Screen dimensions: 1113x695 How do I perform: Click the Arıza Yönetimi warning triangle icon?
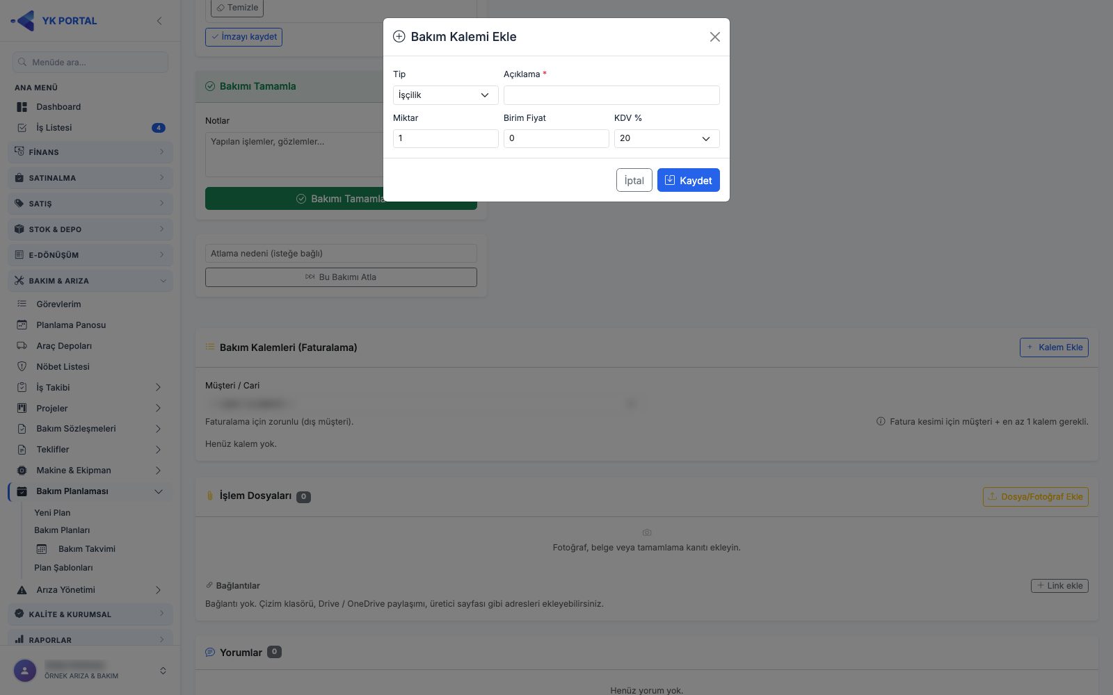[x=22, y=590]
